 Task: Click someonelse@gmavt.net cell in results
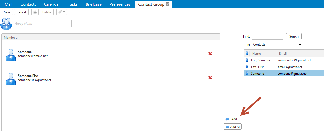(294, 60)
